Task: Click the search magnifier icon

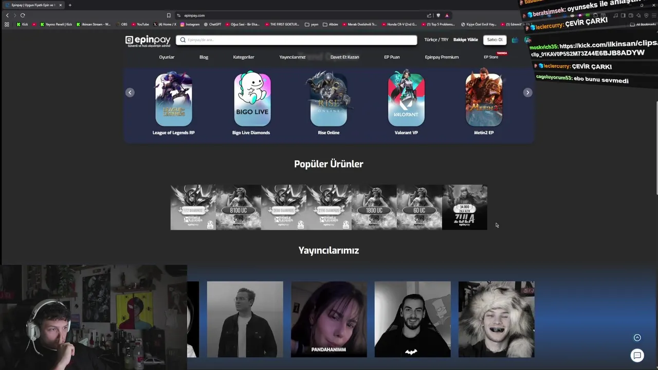Action: pos(182,40)
